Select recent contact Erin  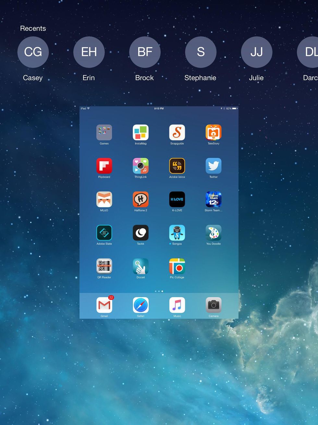89,52
